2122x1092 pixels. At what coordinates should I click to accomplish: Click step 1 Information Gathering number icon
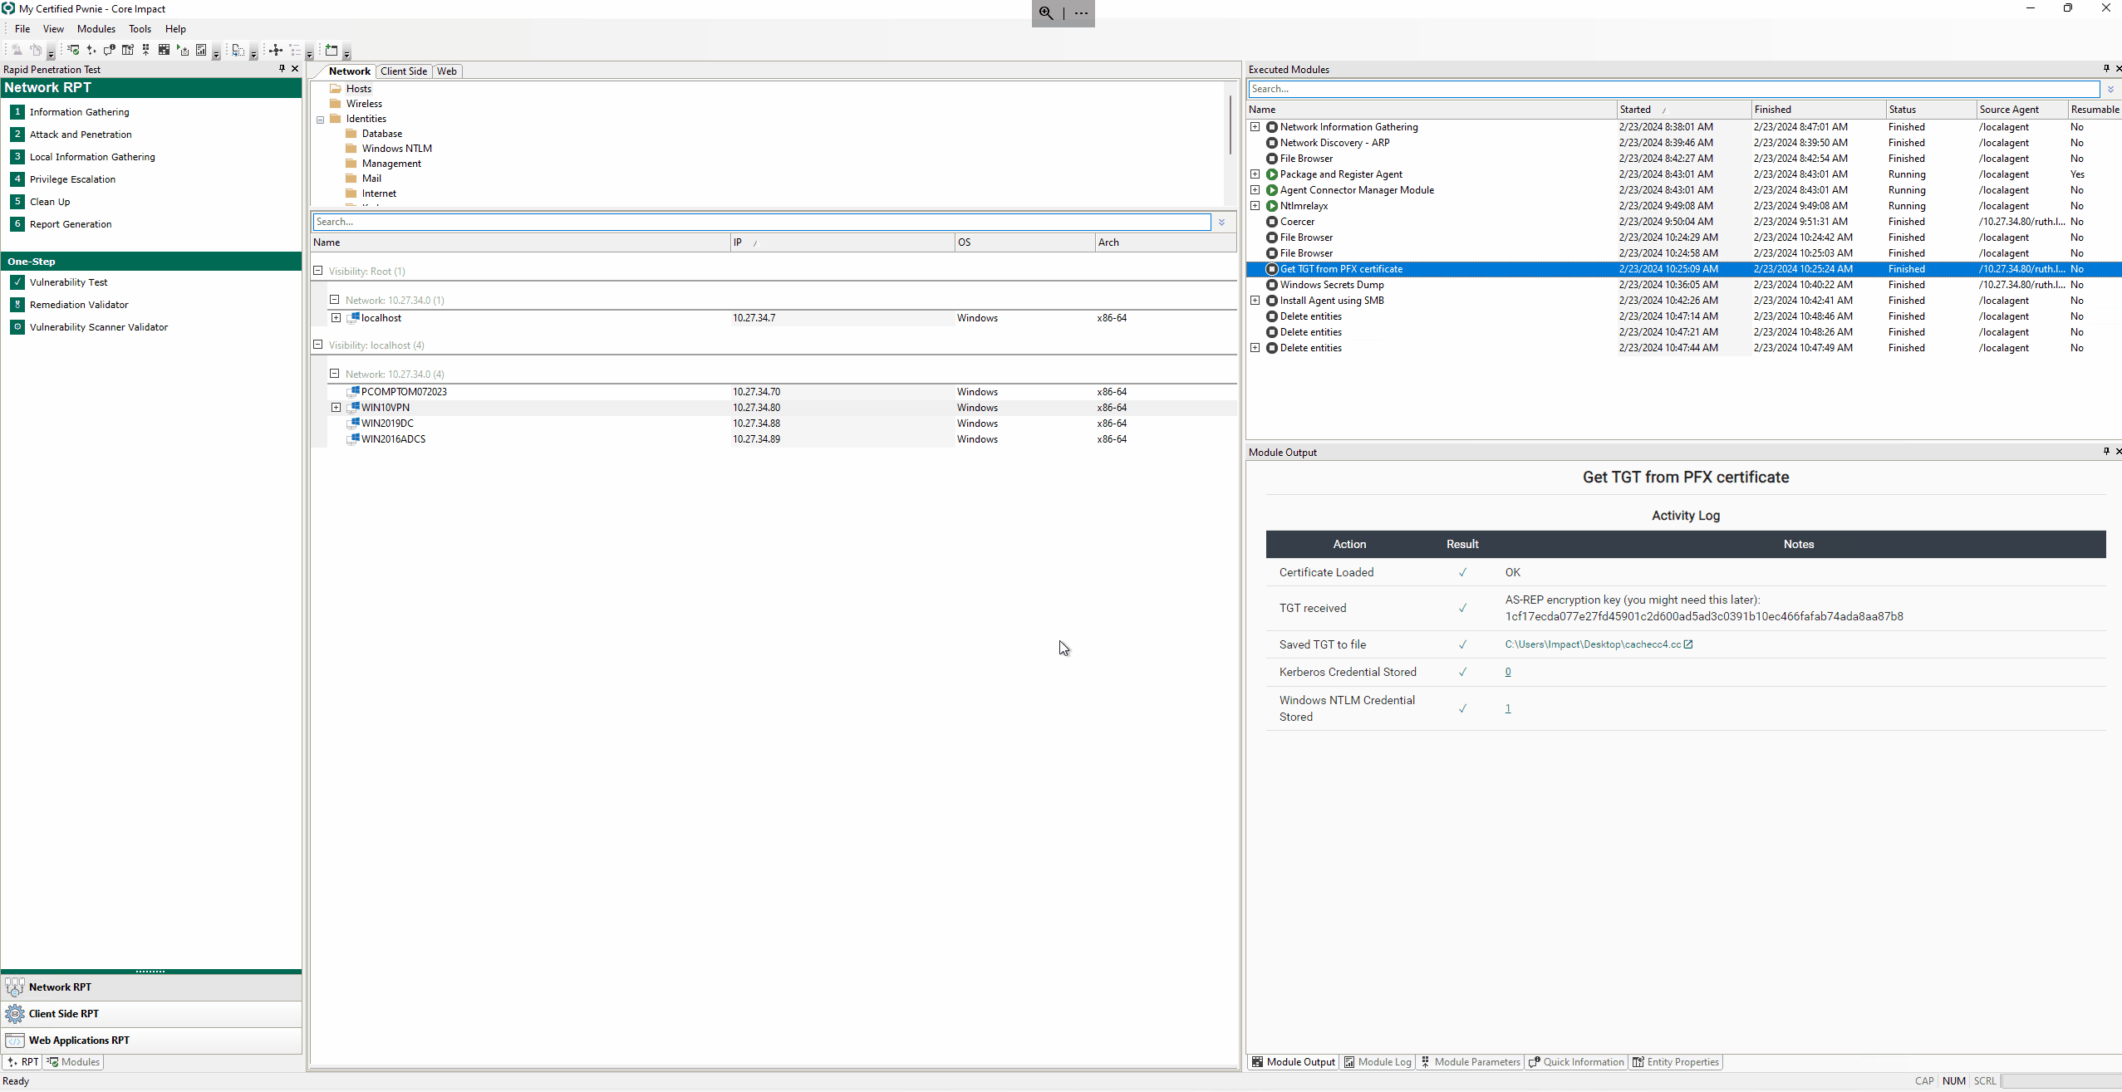(x=17, y=112)
